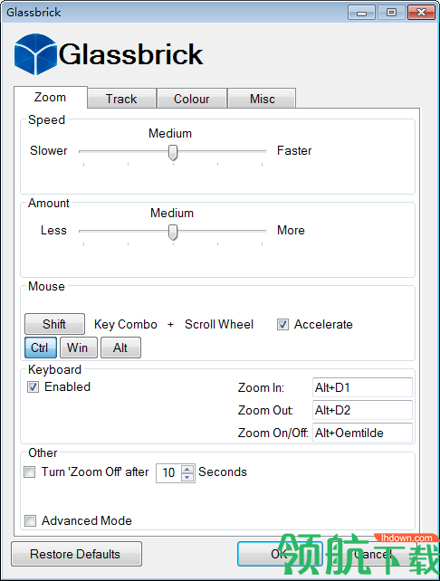
Task: Disable the keyboard Enabled checkbox
Action: click(33, 387)
